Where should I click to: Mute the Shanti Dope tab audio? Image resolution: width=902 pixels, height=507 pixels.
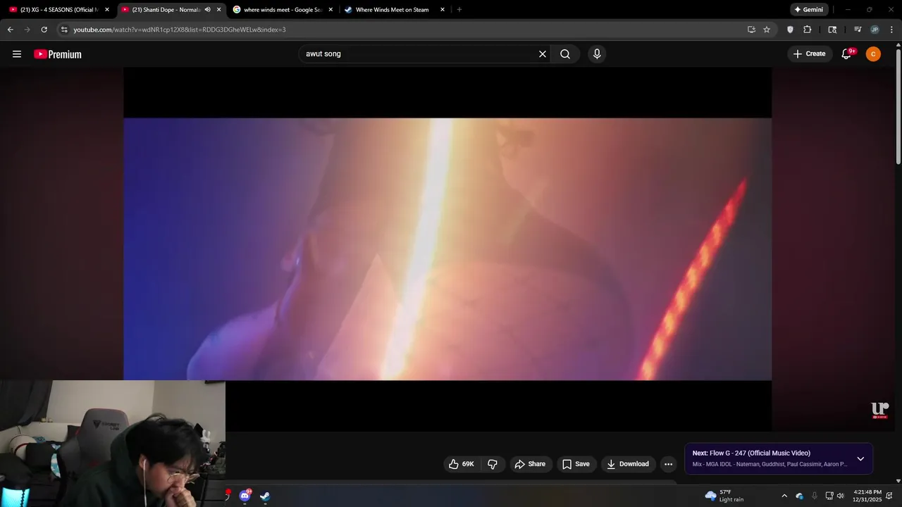tap(207, 10)
